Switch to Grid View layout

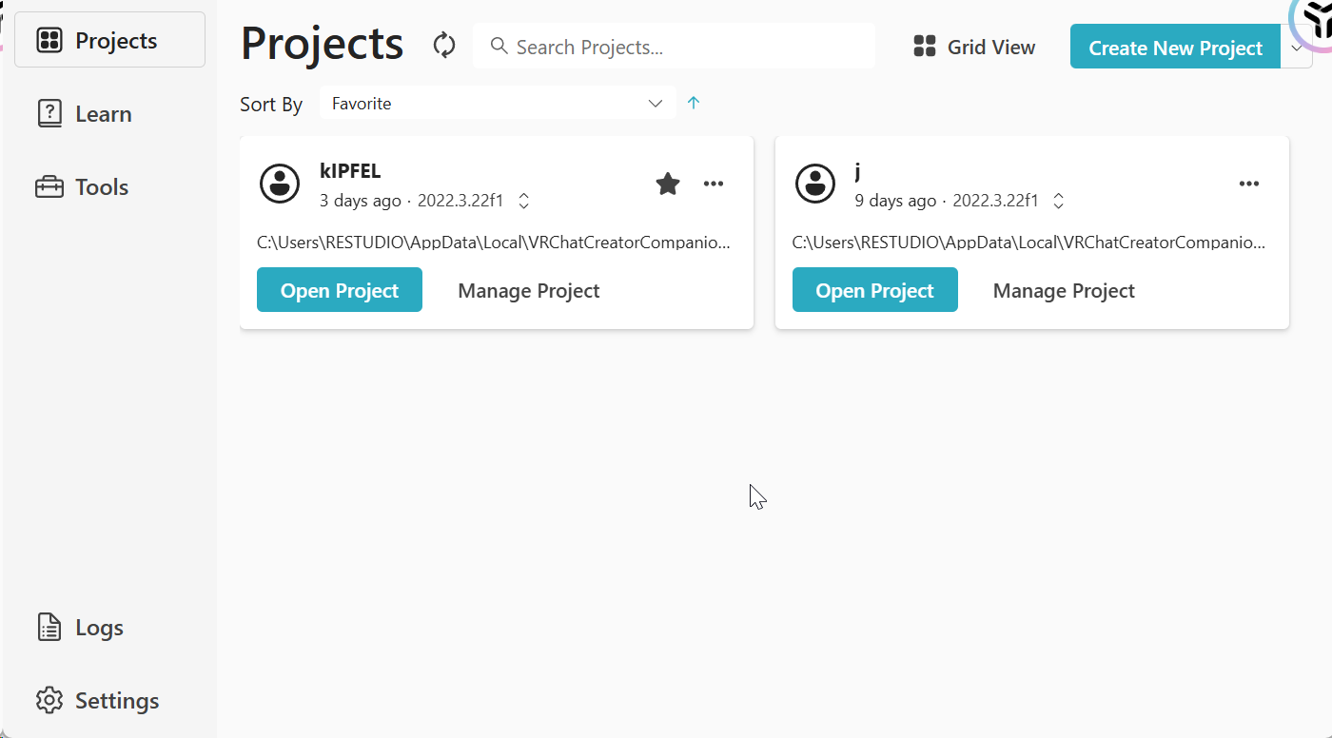[x=974, y=47]
